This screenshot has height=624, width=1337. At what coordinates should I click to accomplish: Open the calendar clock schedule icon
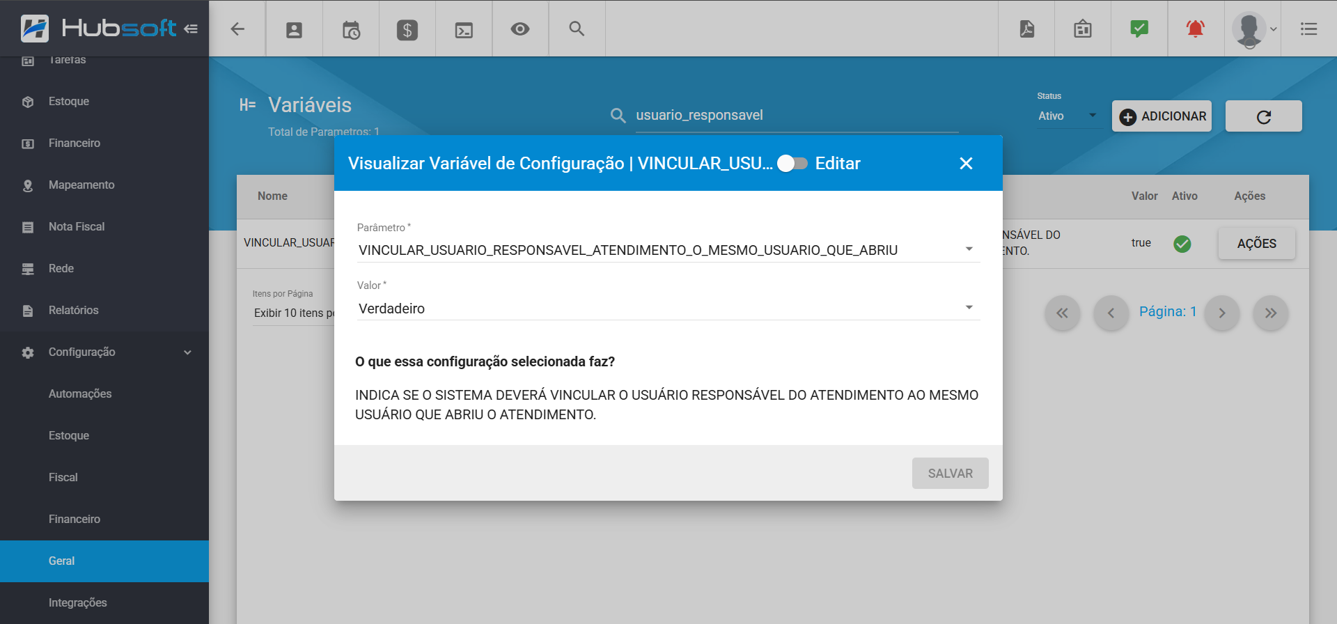pos(351,29)
